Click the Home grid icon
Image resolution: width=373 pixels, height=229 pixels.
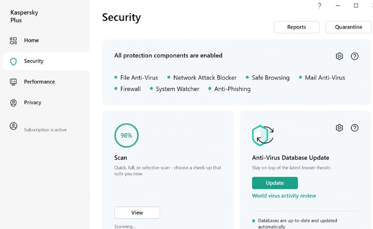tap(14, 41)
